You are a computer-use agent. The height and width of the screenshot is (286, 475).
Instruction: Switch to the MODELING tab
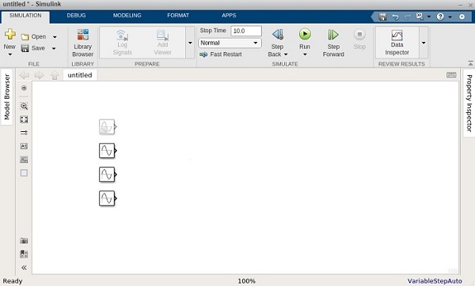[x=127, y=16]
